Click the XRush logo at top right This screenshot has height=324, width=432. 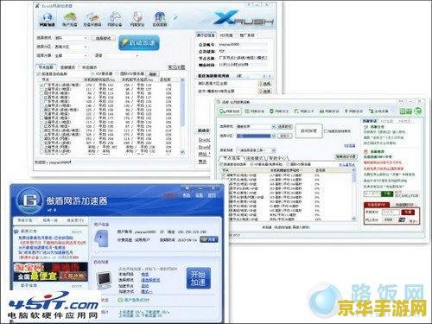click(244, 19)
